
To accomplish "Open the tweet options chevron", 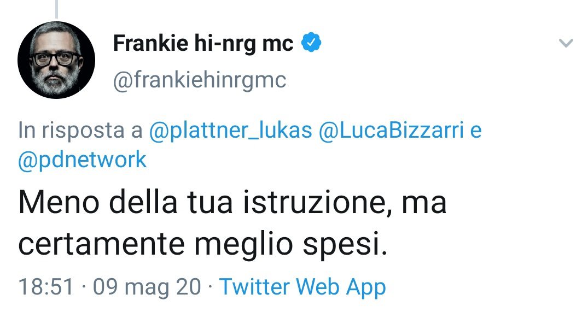I will click(564, 44).
